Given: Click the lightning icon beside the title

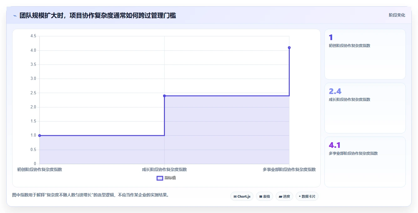Looking at the screenshot, I should [15, 16].
